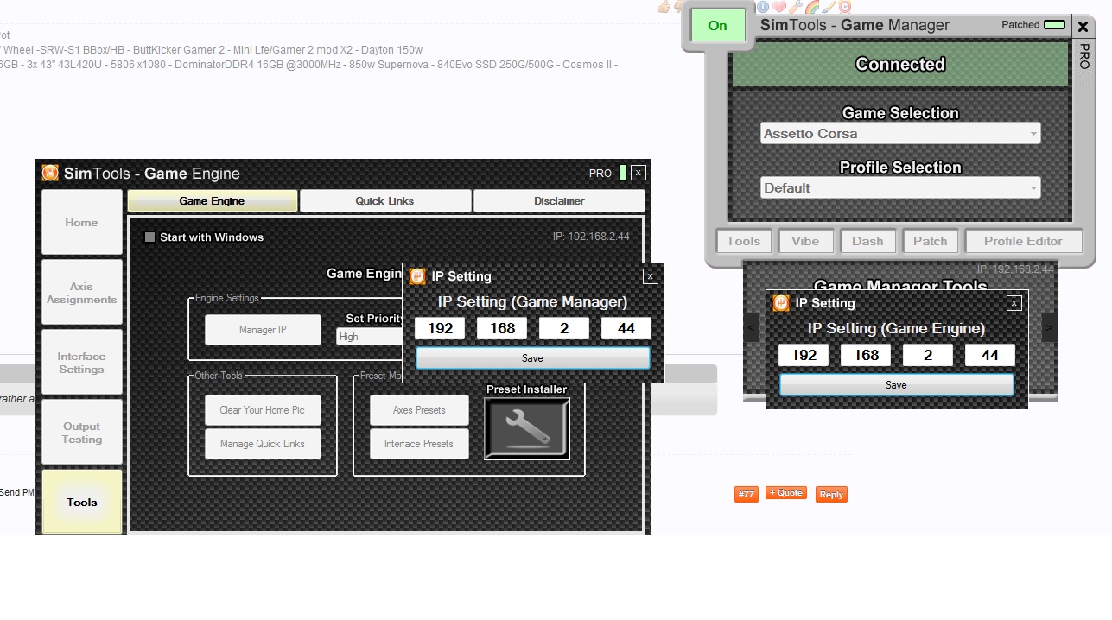The image size is (1112, 620).
Task: Open the Disclaimer tab
Action: (x=559, y=201)
